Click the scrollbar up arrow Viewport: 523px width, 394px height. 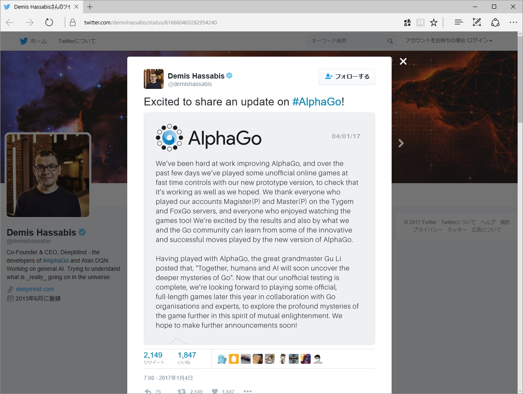click(x=520, y=35)
